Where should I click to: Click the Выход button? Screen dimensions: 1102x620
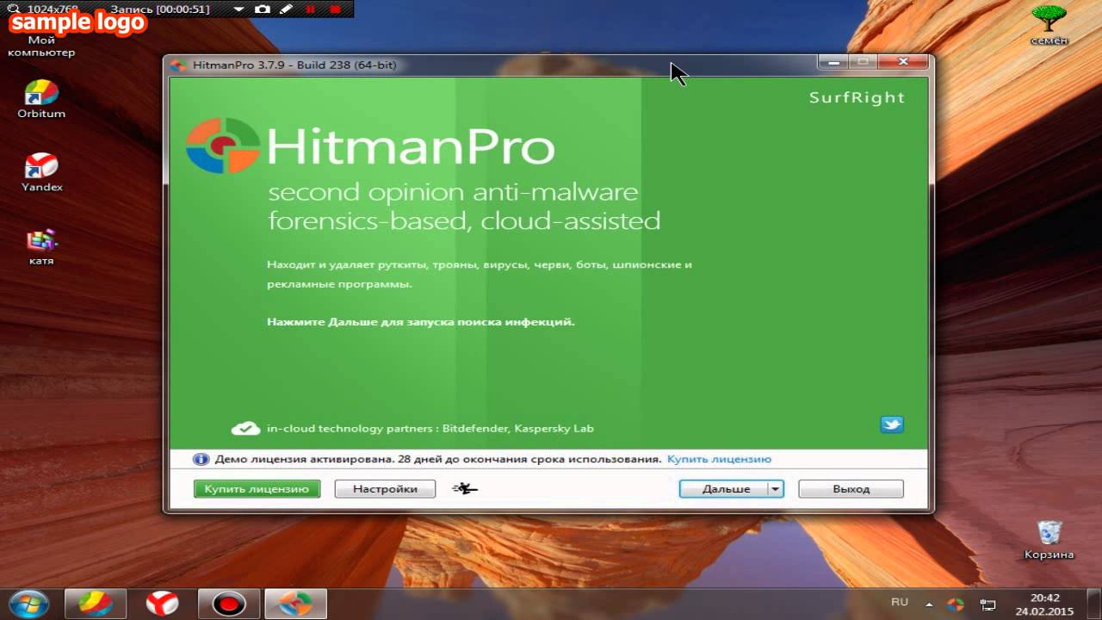851,489
